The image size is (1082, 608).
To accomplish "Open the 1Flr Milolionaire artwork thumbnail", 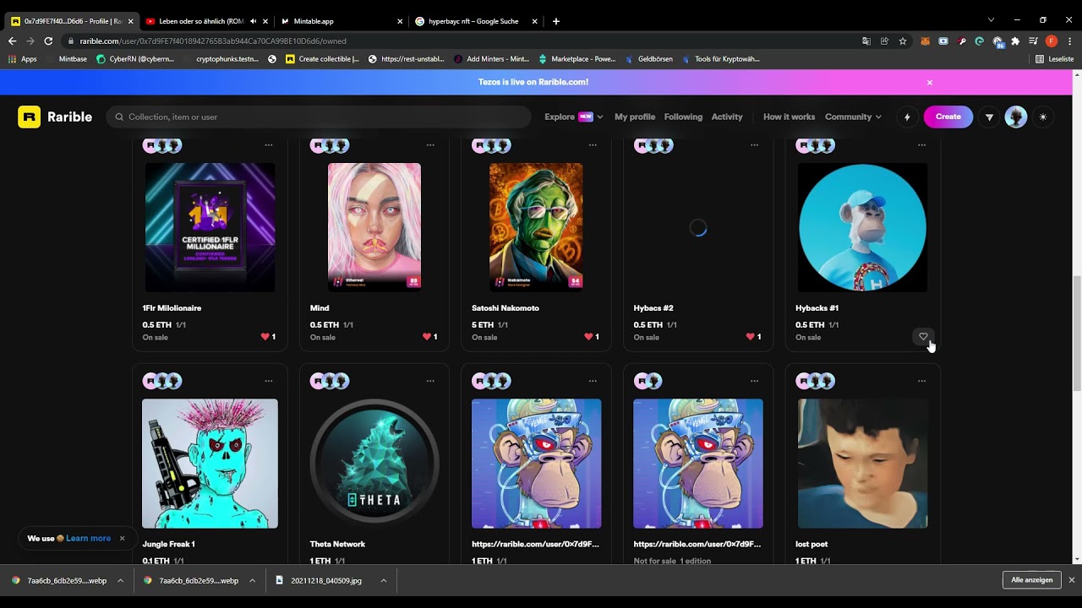I will click(x=210, y=227).
